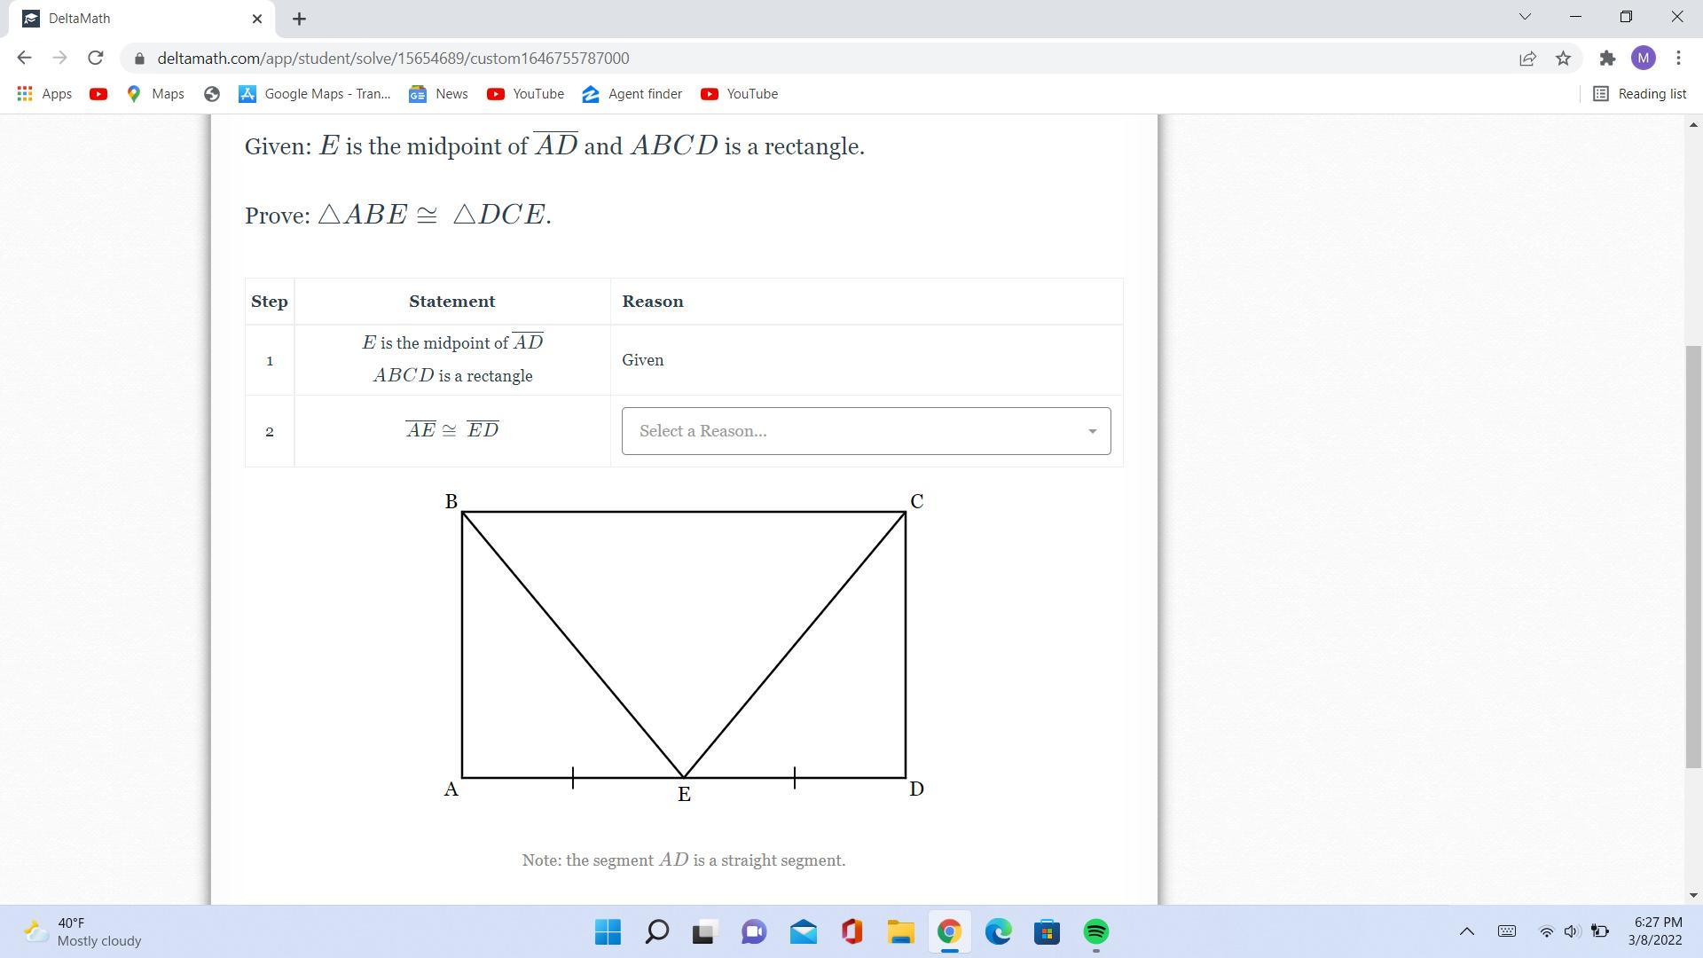Close the DeltaMath tab

[x=257, y=19]
